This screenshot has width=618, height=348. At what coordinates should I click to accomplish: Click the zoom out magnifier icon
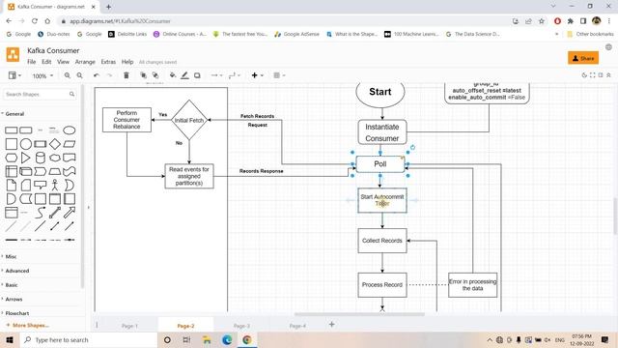coord(79,75)
